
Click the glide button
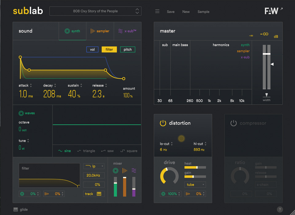21,209
